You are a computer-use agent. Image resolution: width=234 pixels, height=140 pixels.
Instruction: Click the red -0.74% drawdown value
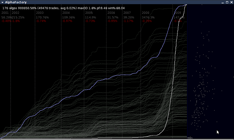pos(41,21)
